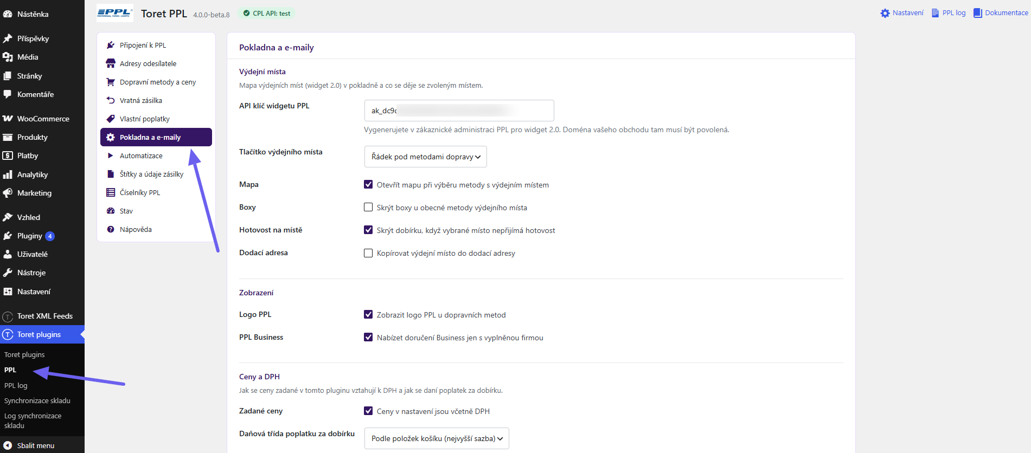Toggle Zobrazit logo PPL checkbox
The image size is (1031, 453).
point(368,314)
